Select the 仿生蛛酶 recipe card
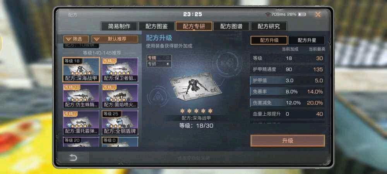The image size is (387, 174). 81,96
